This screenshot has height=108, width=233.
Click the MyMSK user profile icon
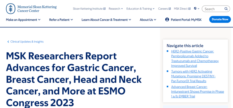click(x=167, y=20)
